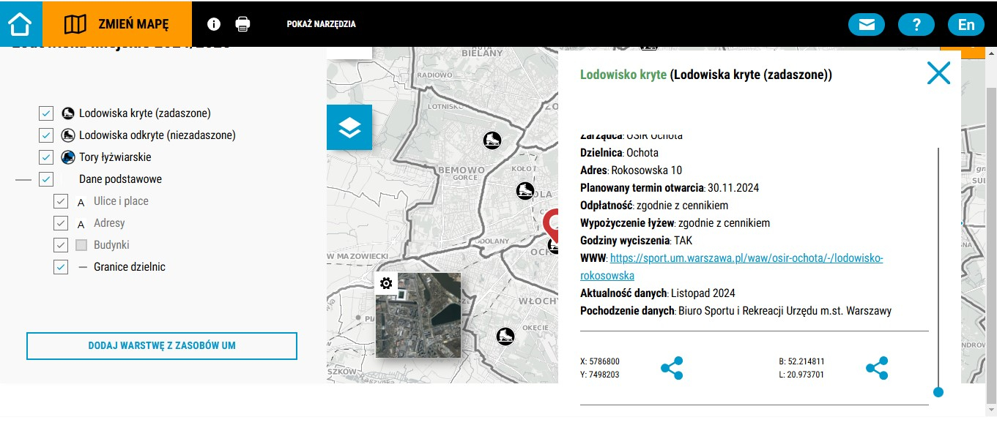Open the ZMIEŃ MAPĘ map switcher

click(x=117, y=24)
